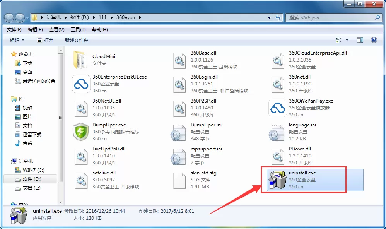The image size is (386, 229).
Task: Select 图片 library in navigation pane
Action: [23, 117]
